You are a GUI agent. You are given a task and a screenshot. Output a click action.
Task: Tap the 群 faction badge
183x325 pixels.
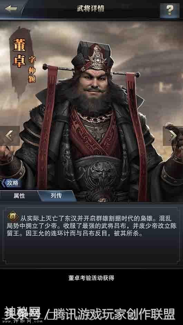(x=13, y=217)
